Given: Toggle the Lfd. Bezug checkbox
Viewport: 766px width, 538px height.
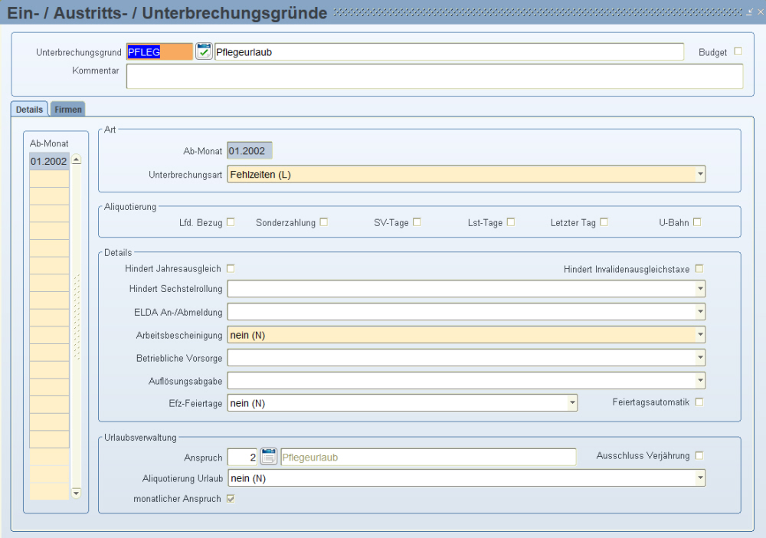Looking at the screenshot, I should (231, 222).
